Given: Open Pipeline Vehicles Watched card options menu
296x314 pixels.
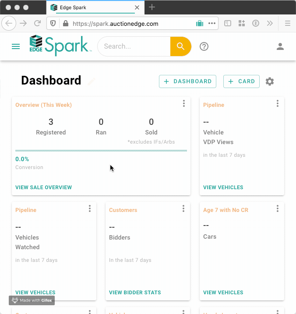Looking at the screenshot, I should coord(90,208).
